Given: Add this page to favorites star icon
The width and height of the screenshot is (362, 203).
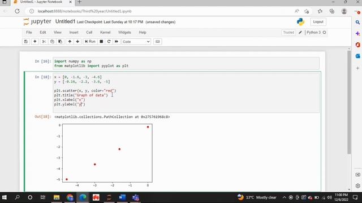Looking at the screenshot, I should point(307,11).
